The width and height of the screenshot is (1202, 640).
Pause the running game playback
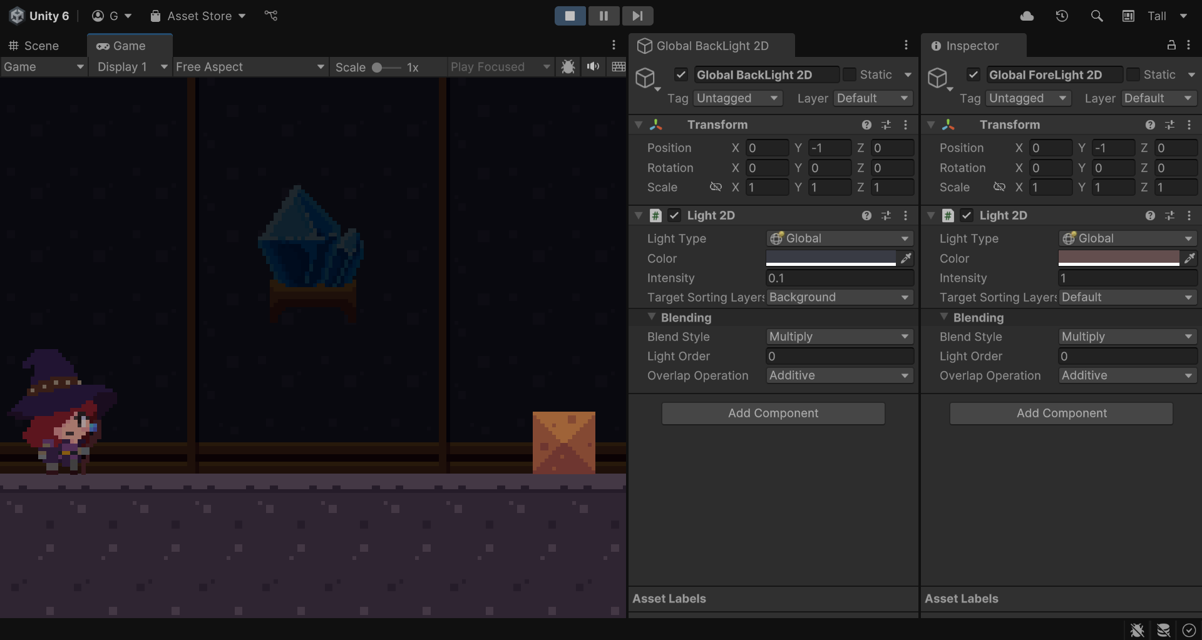604,16
